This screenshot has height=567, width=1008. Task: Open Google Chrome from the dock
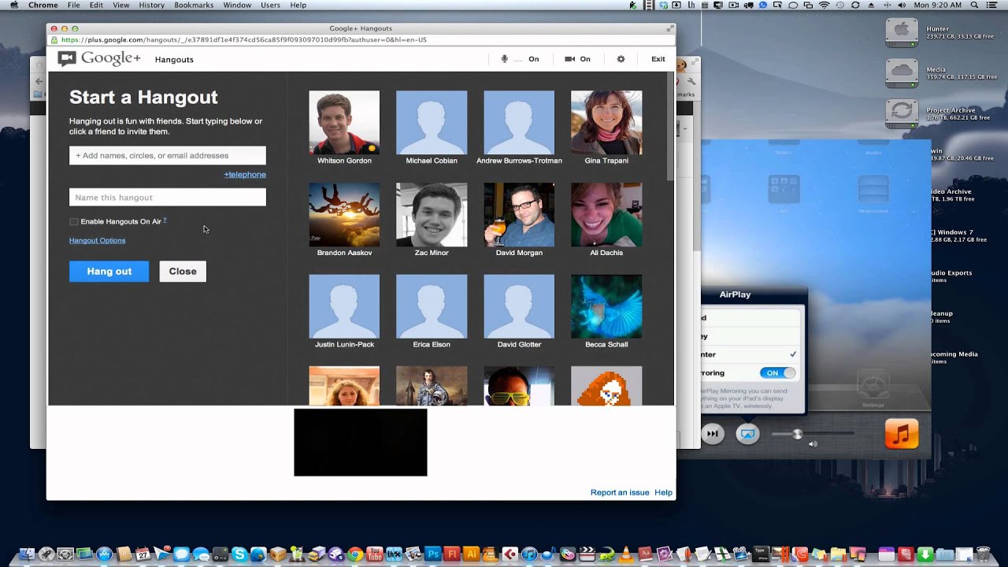click(355, 554)
